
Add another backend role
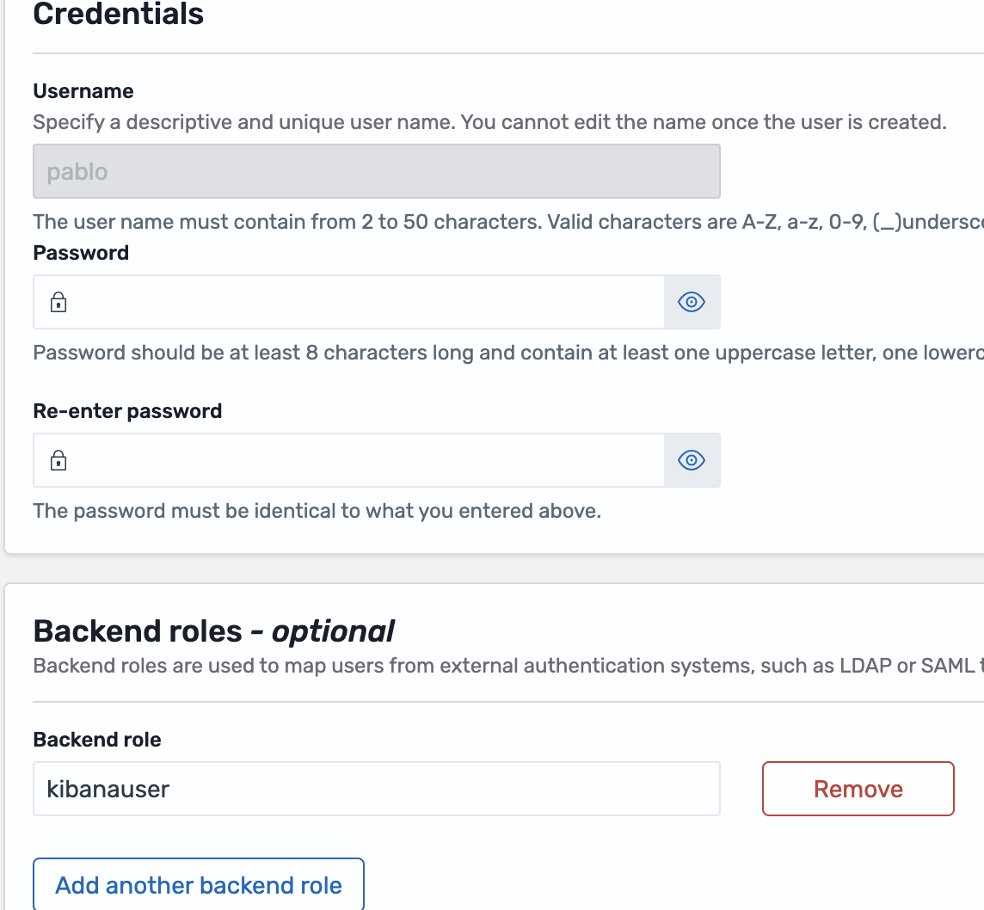[x=199, y=885]
